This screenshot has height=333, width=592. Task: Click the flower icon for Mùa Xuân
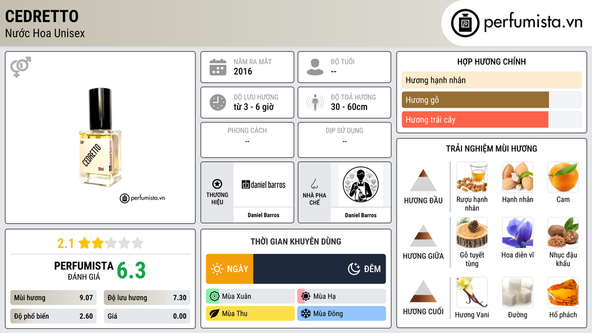(x=214, y=297)
